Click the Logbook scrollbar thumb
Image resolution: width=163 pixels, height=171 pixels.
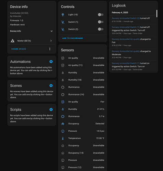pos(157,14)
